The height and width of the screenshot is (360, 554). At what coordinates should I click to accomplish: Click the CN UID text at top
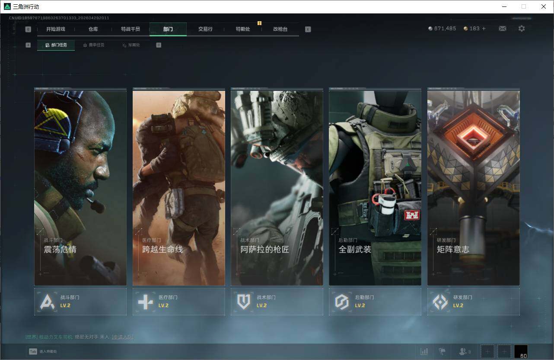pyautogui.click(x=59, y=18)
